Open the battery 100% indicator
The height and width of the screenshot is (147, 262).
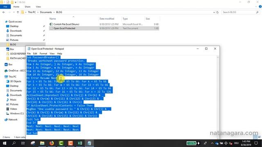[191, 143]
